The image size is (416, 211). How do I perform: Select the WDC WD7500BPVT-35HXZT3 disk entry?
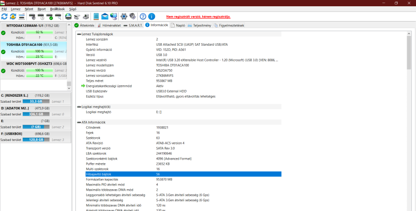click(33, 70)
